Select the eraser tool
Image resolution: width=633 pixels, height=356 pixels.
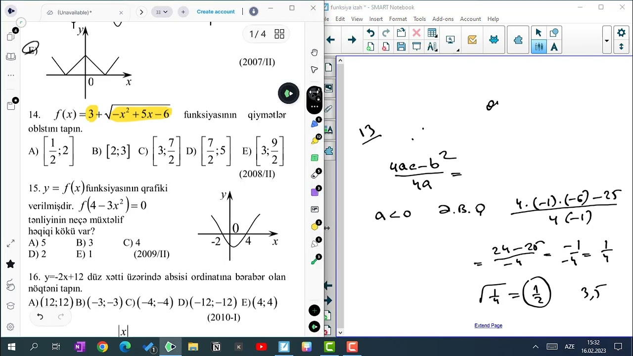(x=315, y=175)
